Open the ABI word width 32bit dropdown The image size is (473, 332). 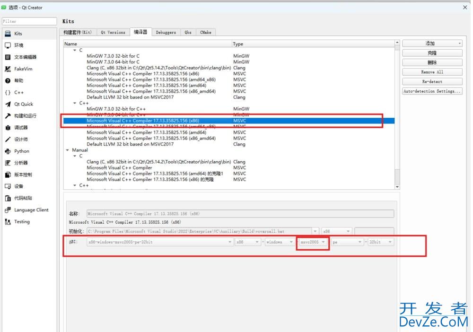click(381, 242)
